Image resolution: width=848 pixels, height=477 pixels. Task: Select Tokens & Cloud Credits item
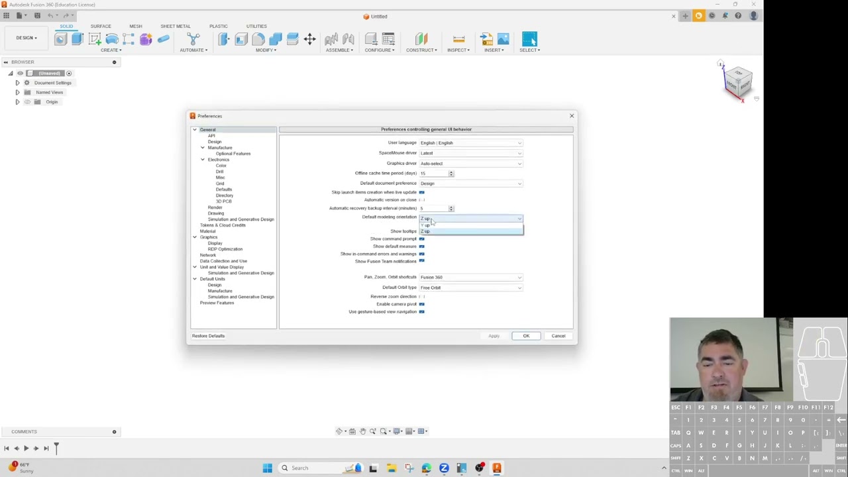point(223,225)
